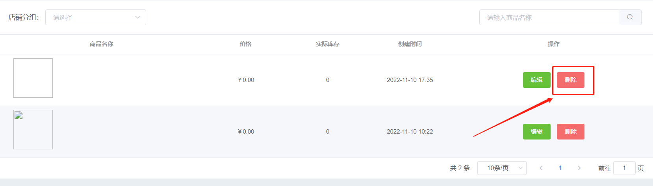Click highlighted 删除 button in first row
This screenshot has width=653, height=186.
(570, 80)
